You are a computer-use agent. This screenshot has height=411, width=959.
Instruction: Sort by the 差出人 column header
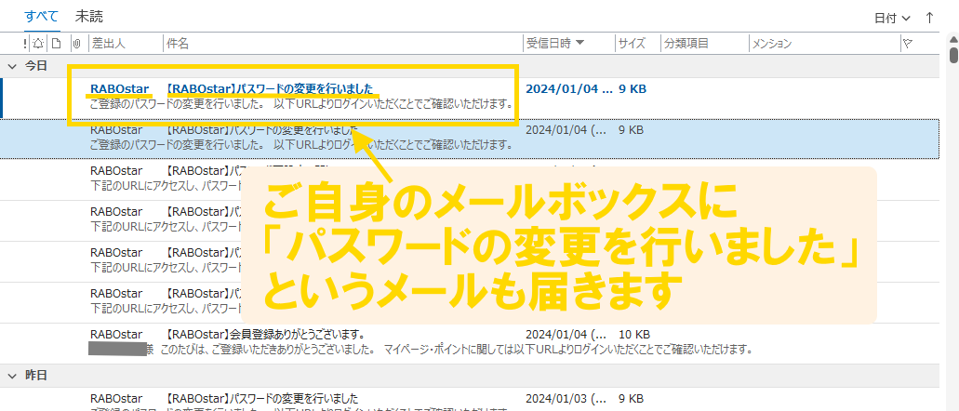pos(108,43)
